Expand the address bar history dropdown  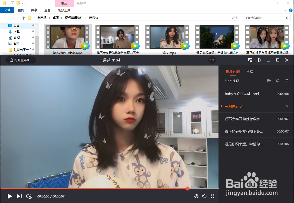coord(232,18)
